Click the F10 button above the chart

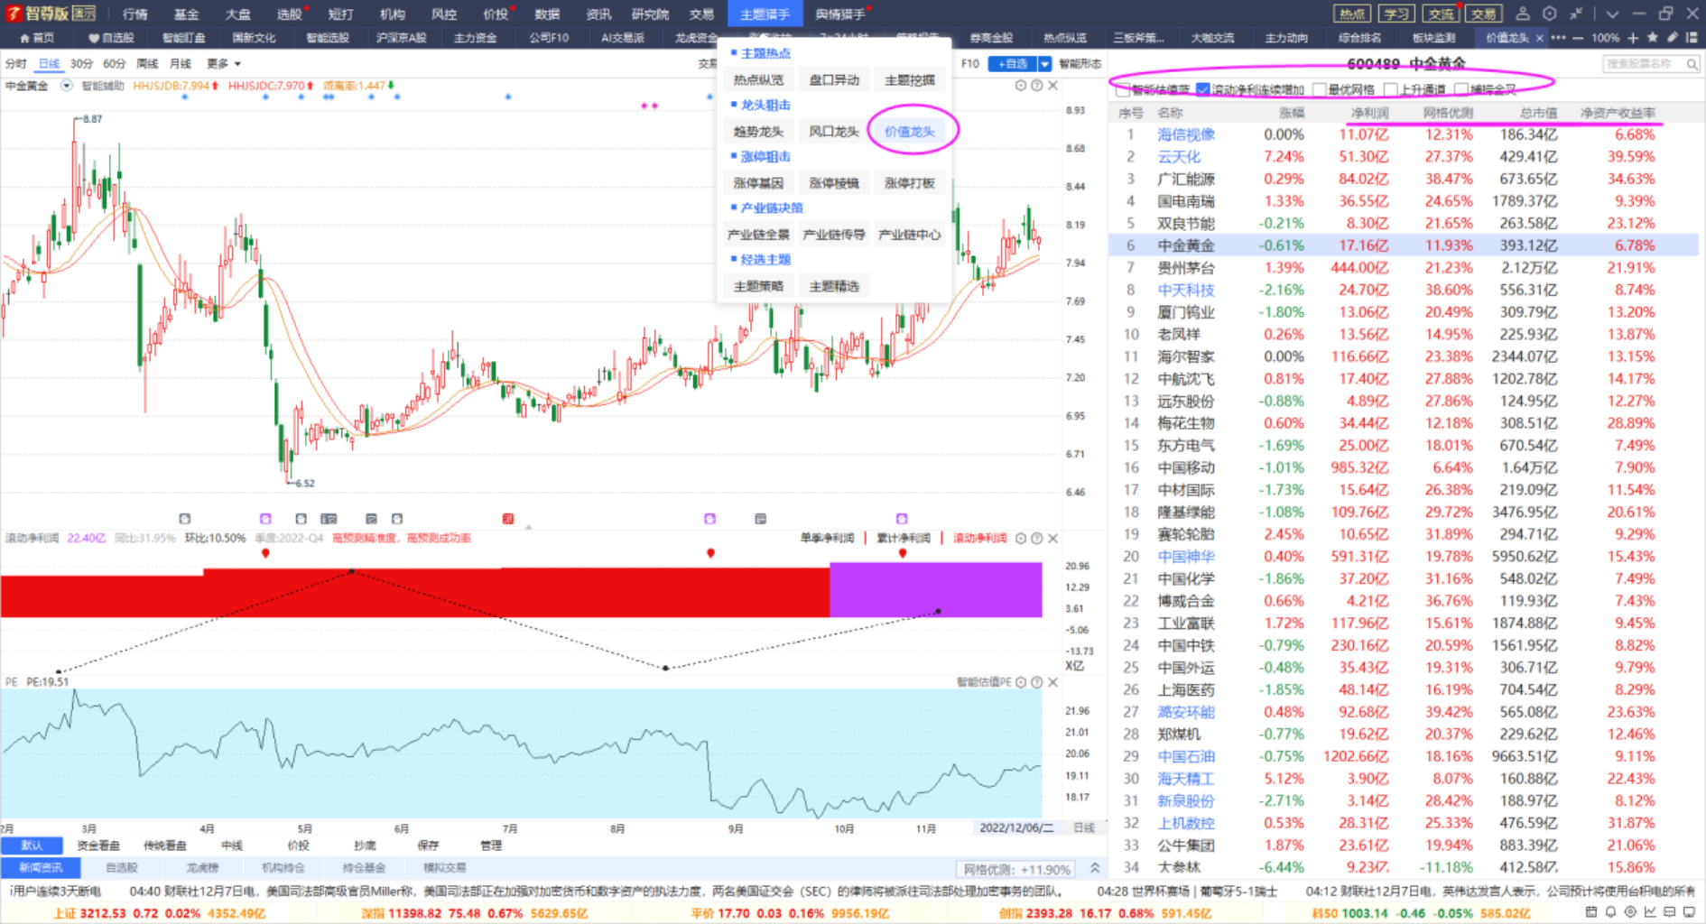[x=970, y=64]
